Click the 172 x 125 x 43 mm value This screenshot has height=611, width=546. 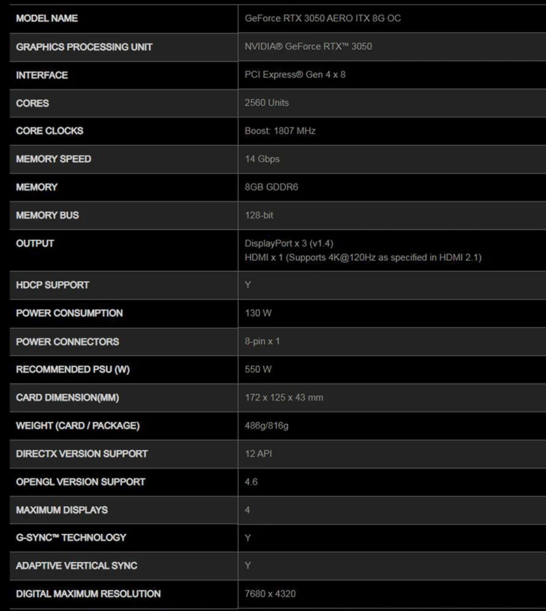pyautogui.click(x=283, y=397)
